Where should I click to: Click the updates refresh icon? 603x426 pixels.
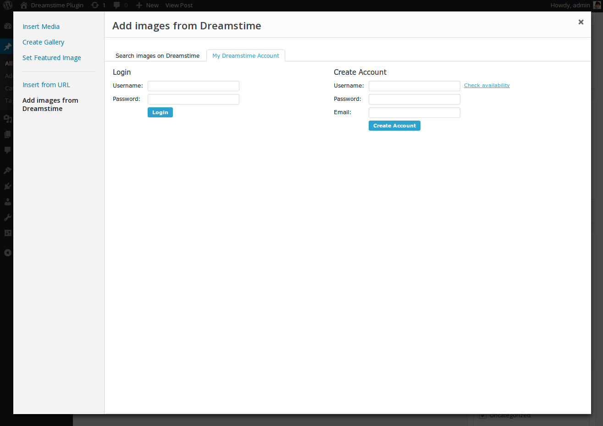tap(95, 5)
